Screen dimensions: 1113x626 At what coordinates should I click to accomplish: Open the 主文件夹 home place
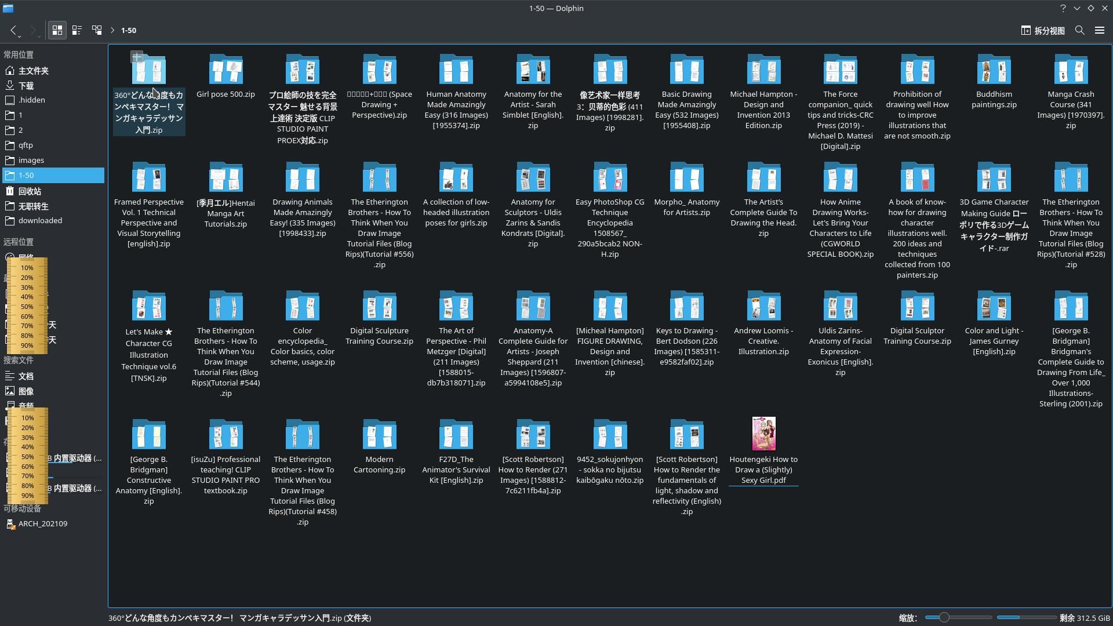[x=33, y=71]
